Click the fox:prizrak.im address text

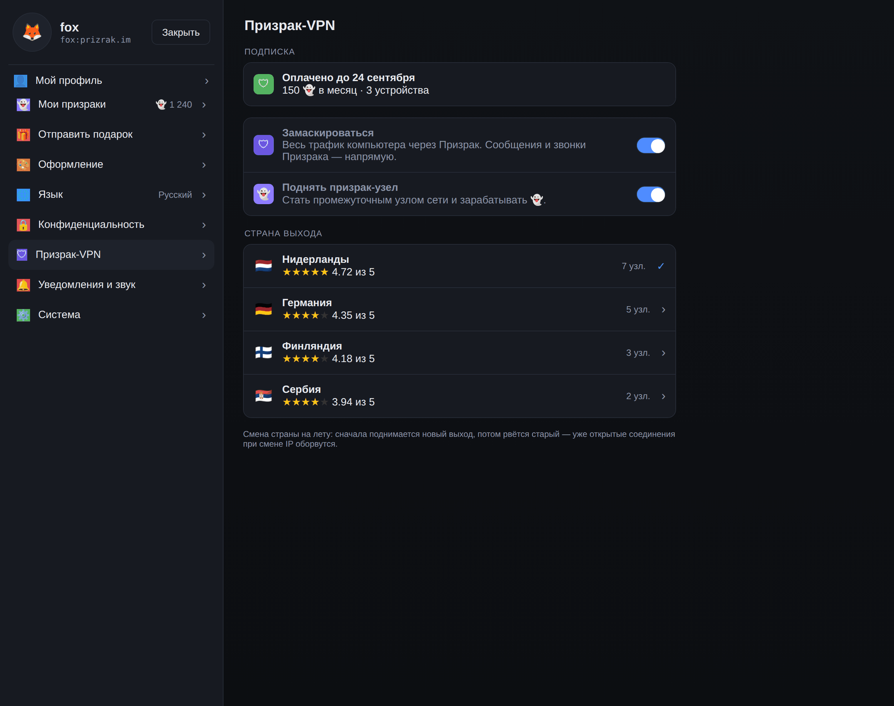(95, 40)
